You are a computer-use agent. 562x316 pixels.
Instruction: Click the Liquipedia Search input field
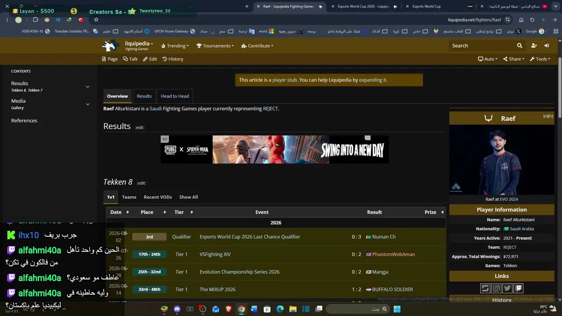click(x=482, y=46)
